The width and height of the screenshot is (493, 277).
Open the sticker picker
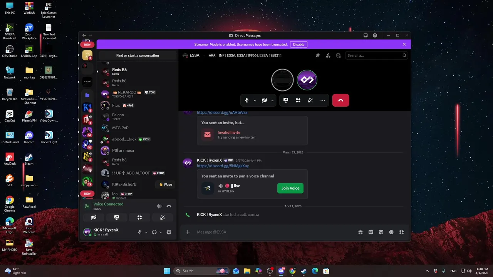pos(381,232)
